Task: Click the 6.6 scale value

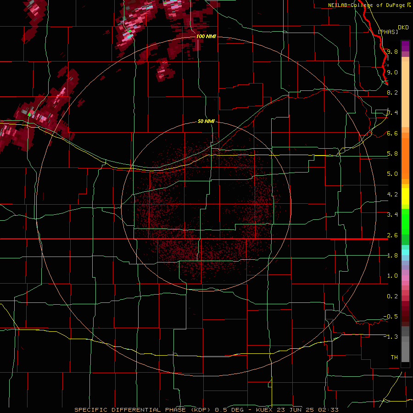Action: (392, 133)
